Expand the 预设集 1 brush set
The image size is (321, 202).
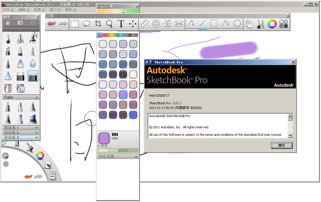point(36,128)
